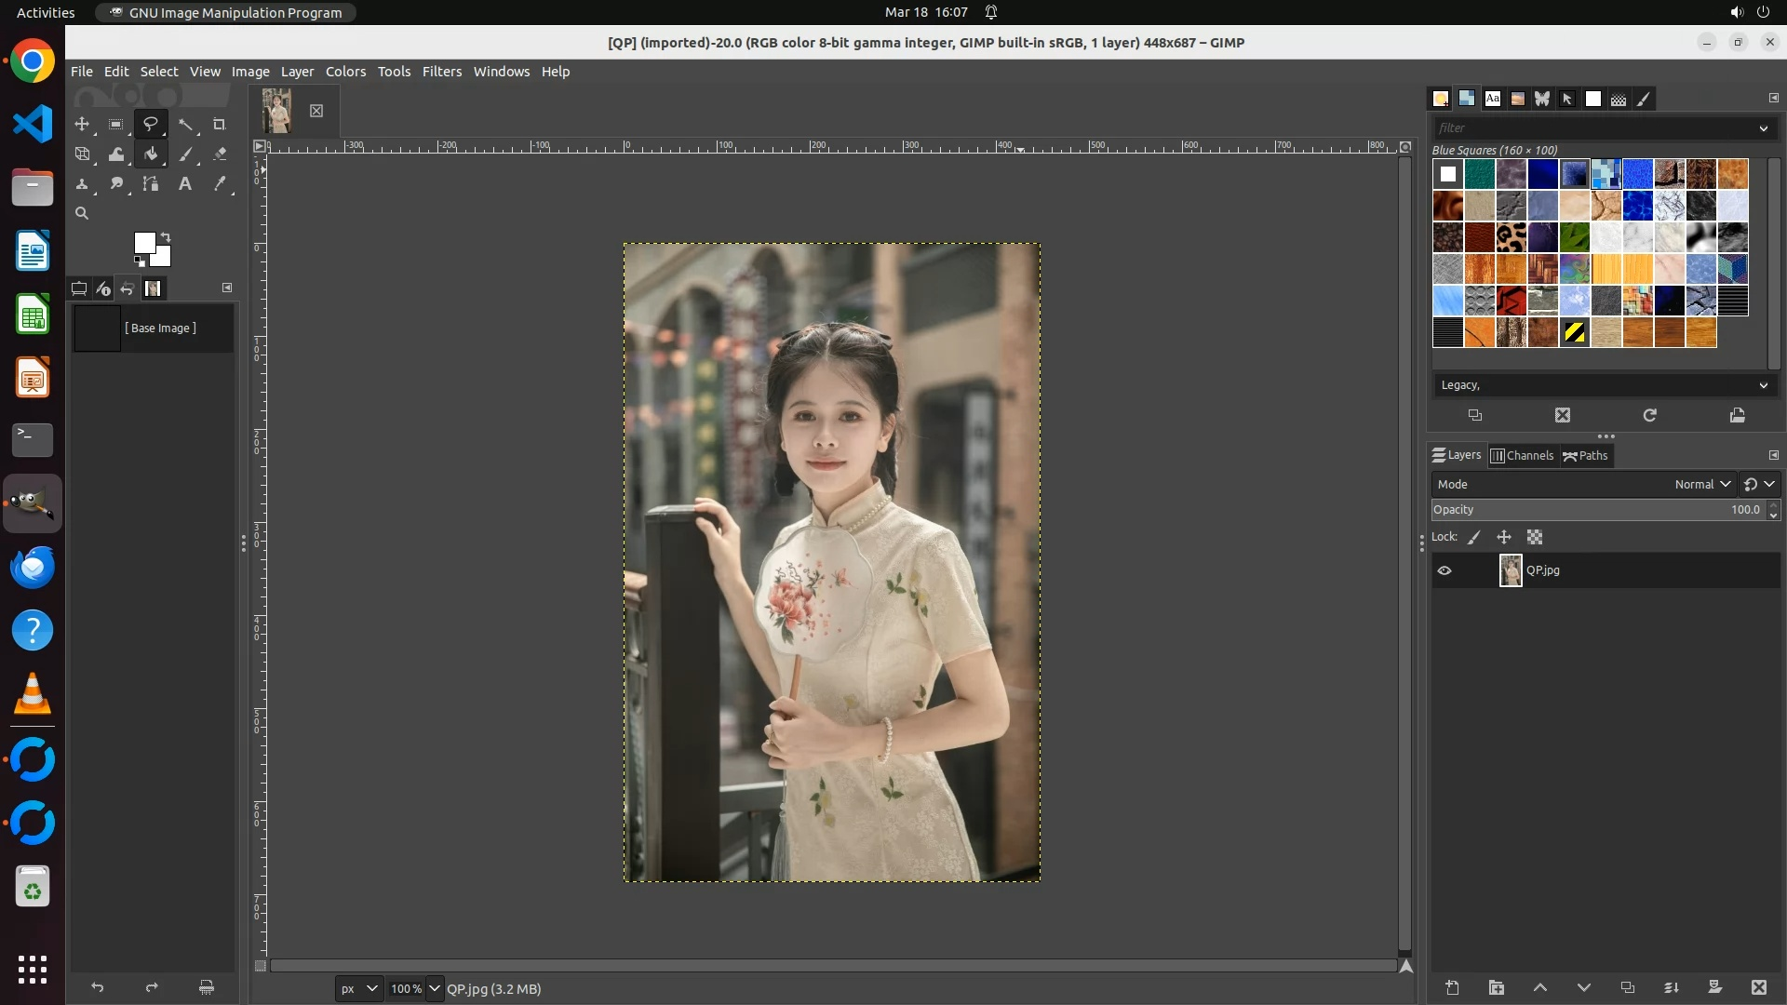Hide the QP.jpg layer with eye icon

pyautogui.click(x=1444, y=570)
